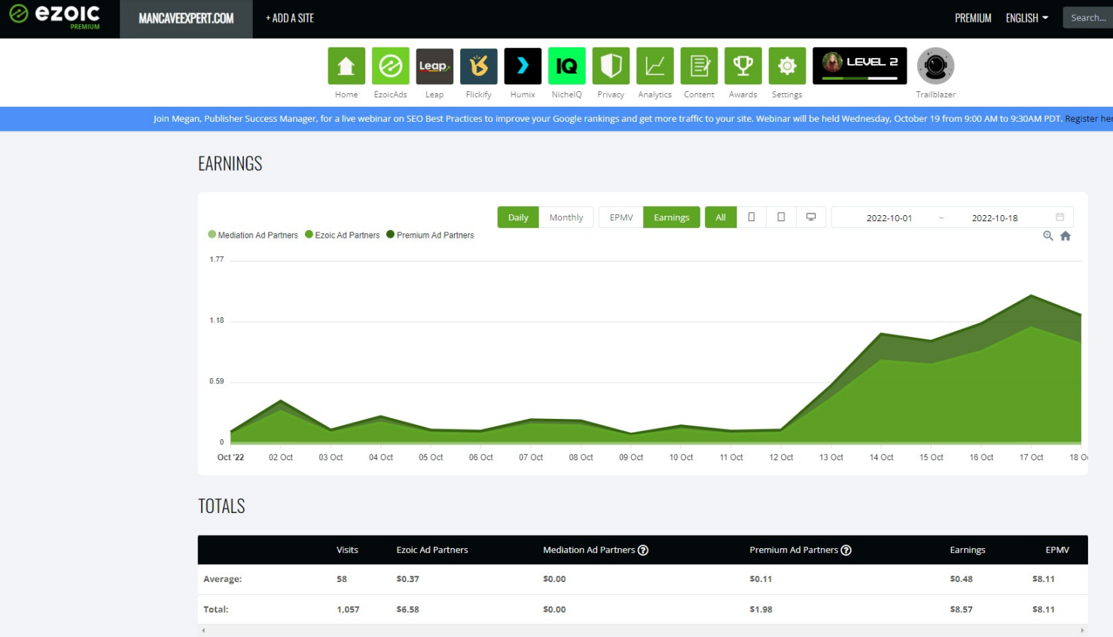Click Premium Ad Partners help icon
The image size is (1113, 637).
(846, 551)
